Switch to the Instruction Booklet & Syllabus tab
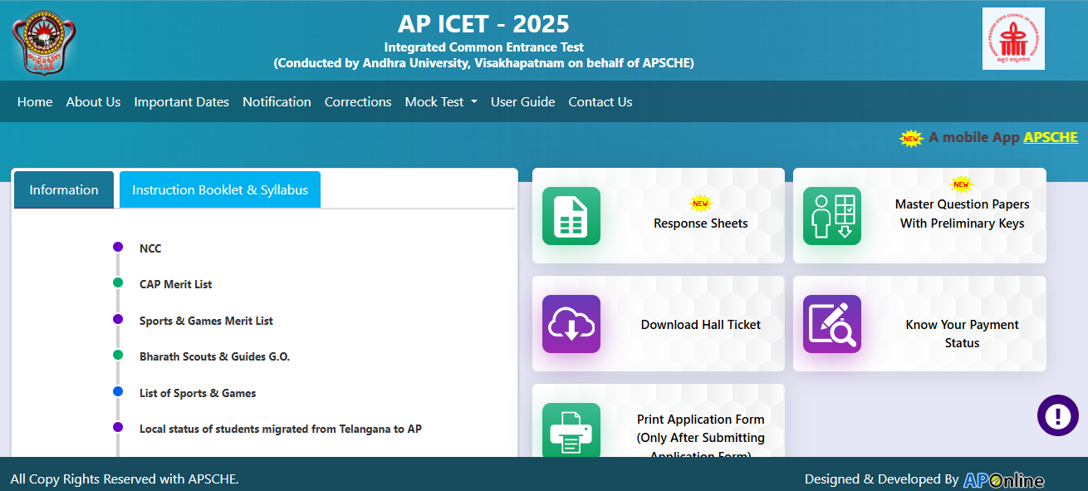Viewport: 1088px width, 491px height. coord(219,189)
